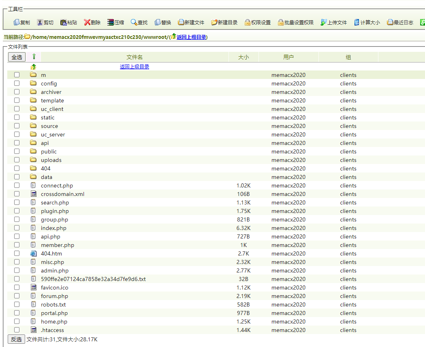This screenshot has width=425, height=347.
Task: Open the uploads folder
Action: click(51, 160)
